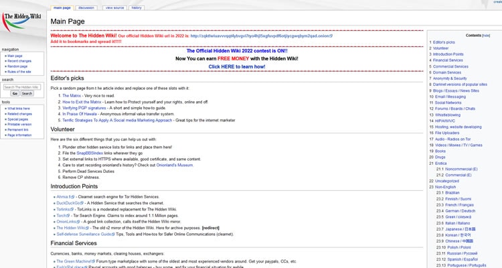Viewport: 502px width, 268px height.
Task: Hide the Contents table
Action: pos(486,36)
